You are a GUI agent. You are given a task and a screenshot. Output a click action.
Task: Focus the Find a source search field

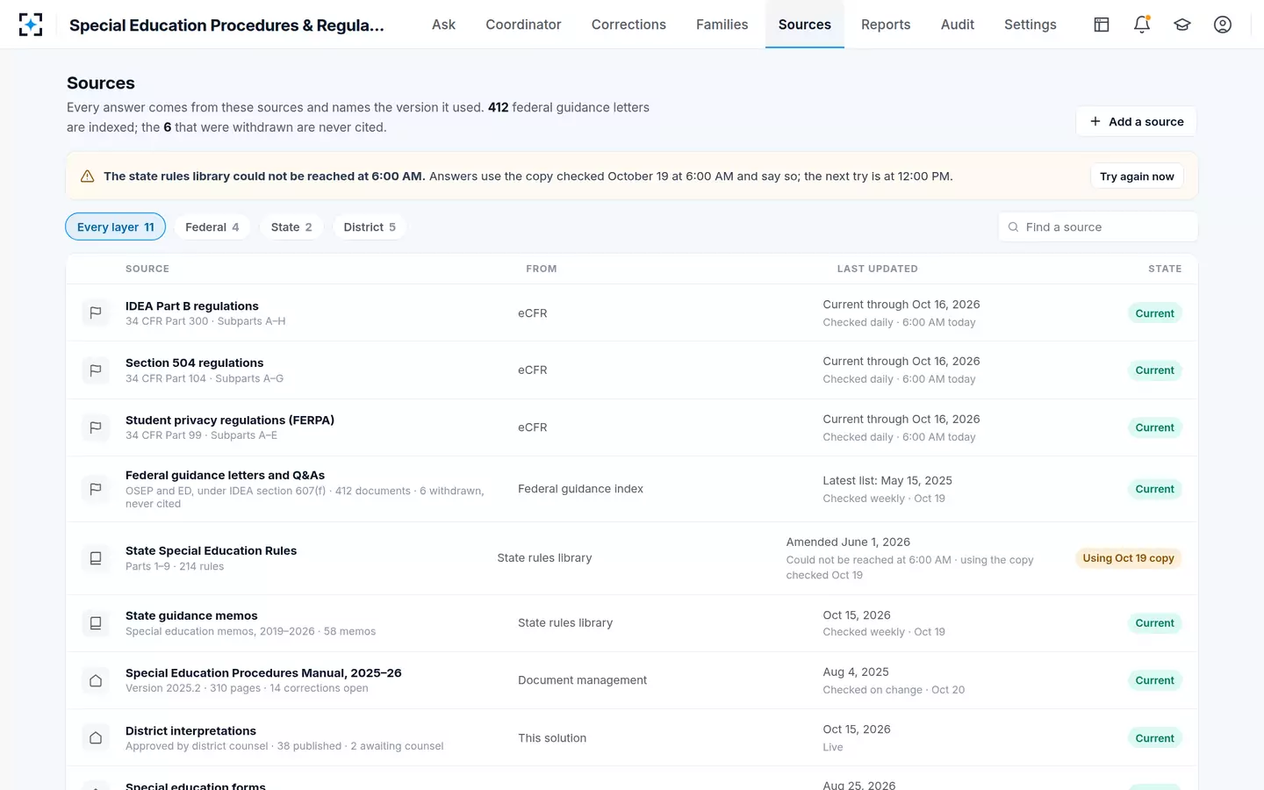click(x=1097, y=227)
